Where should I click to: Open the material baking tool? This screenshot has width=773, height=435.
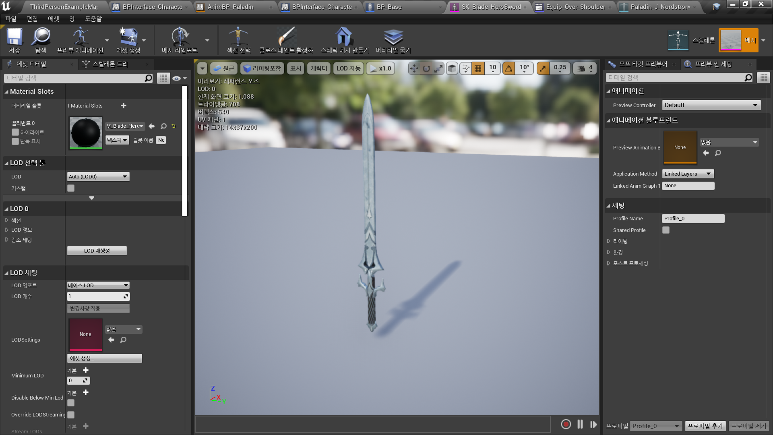coord(393,40)
